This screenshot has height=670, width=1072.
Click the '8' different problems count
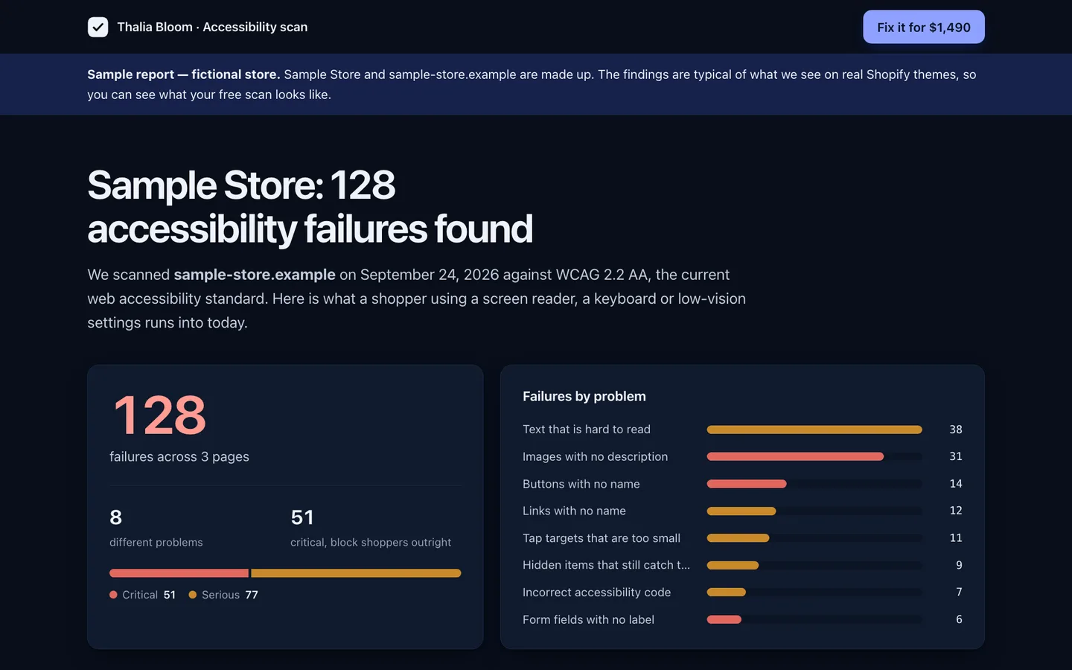point(116,517)
